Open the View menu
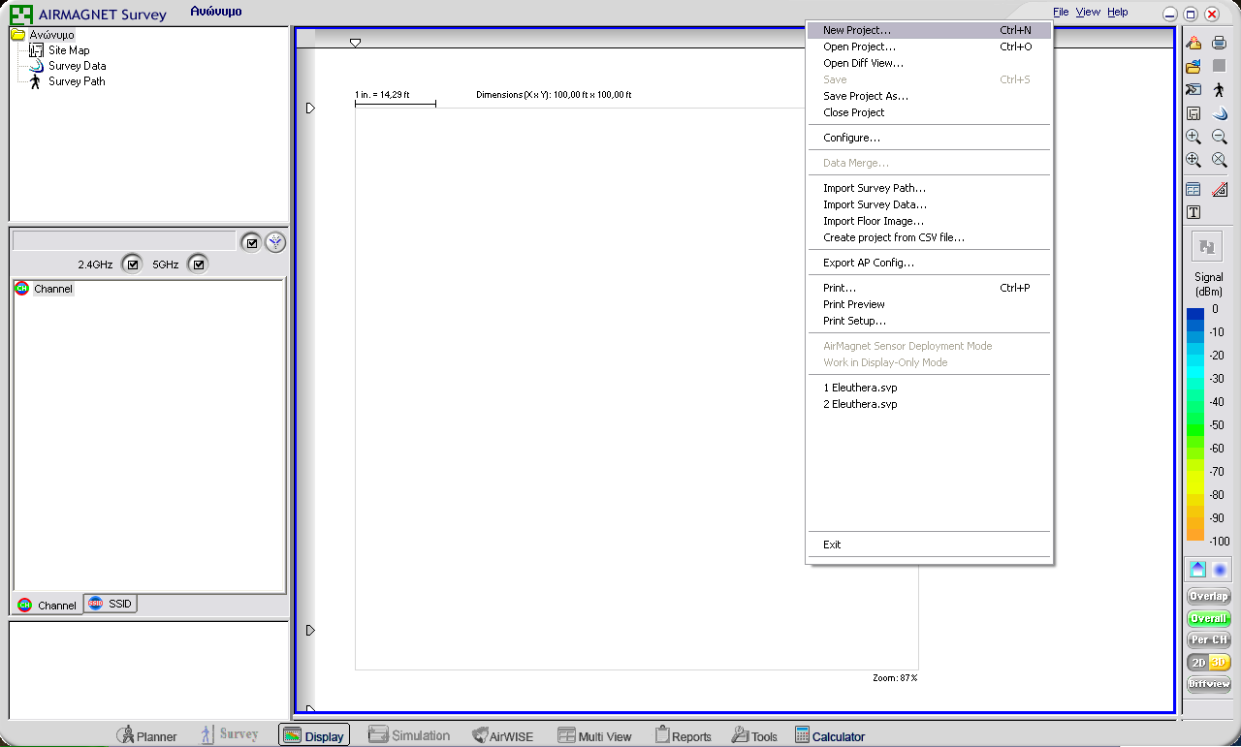1241x747 pixels. coord(1088,12)
